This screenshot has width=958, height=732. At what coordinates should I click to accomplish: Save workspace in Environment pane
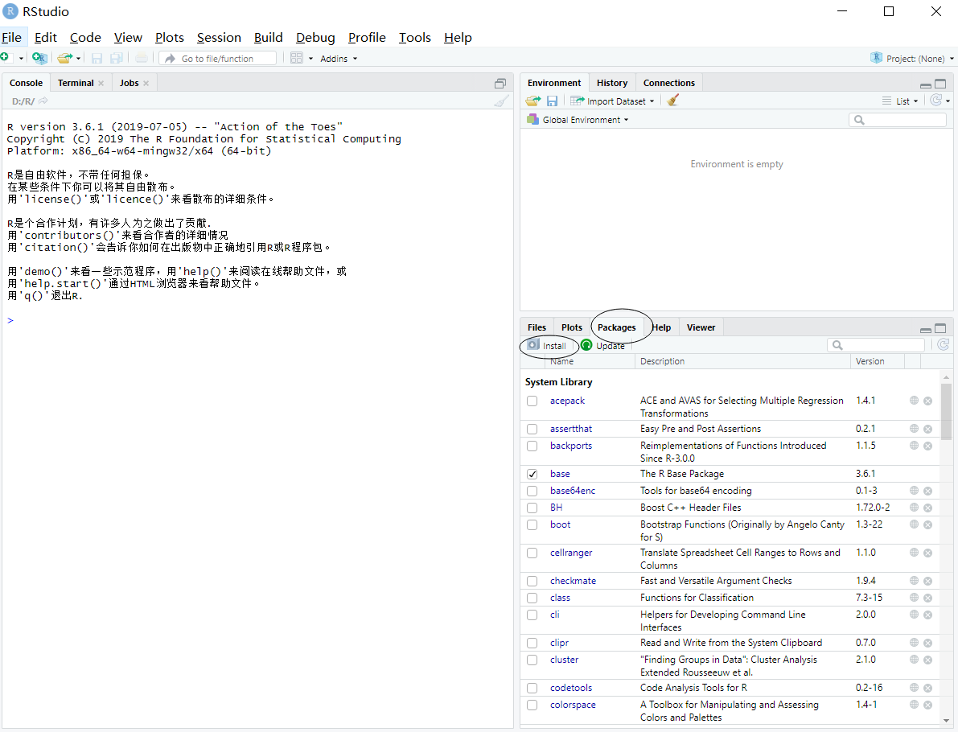(x=552, y=101)
